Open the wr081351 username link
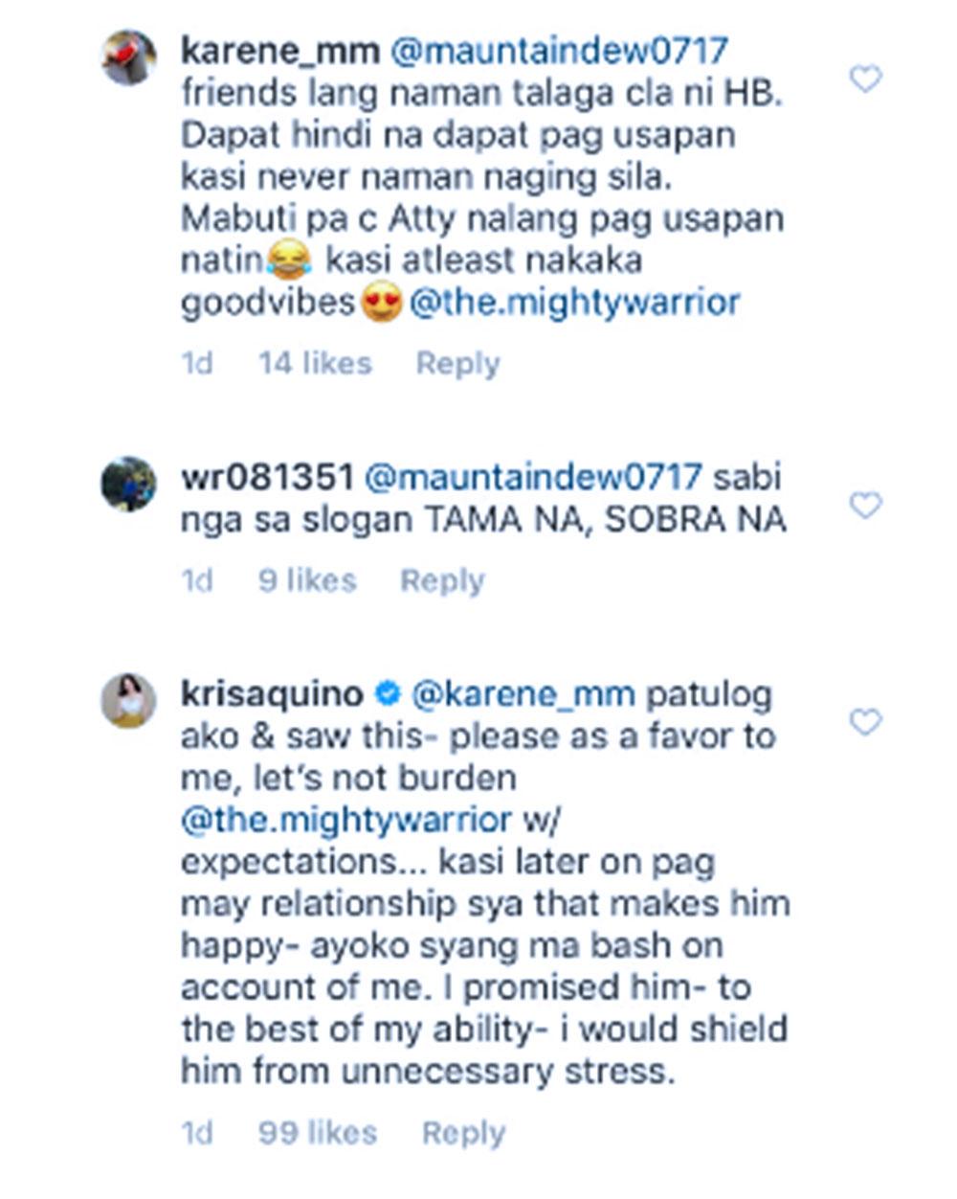The image size is (957, 1199). click(x=268, y=477)
